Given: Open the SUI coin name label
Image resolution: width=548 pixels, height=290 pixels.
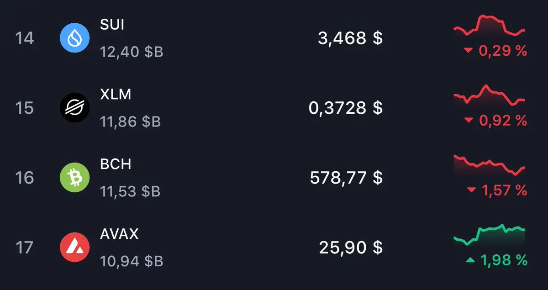Looking at the screenshot, I should click(112, 25).
